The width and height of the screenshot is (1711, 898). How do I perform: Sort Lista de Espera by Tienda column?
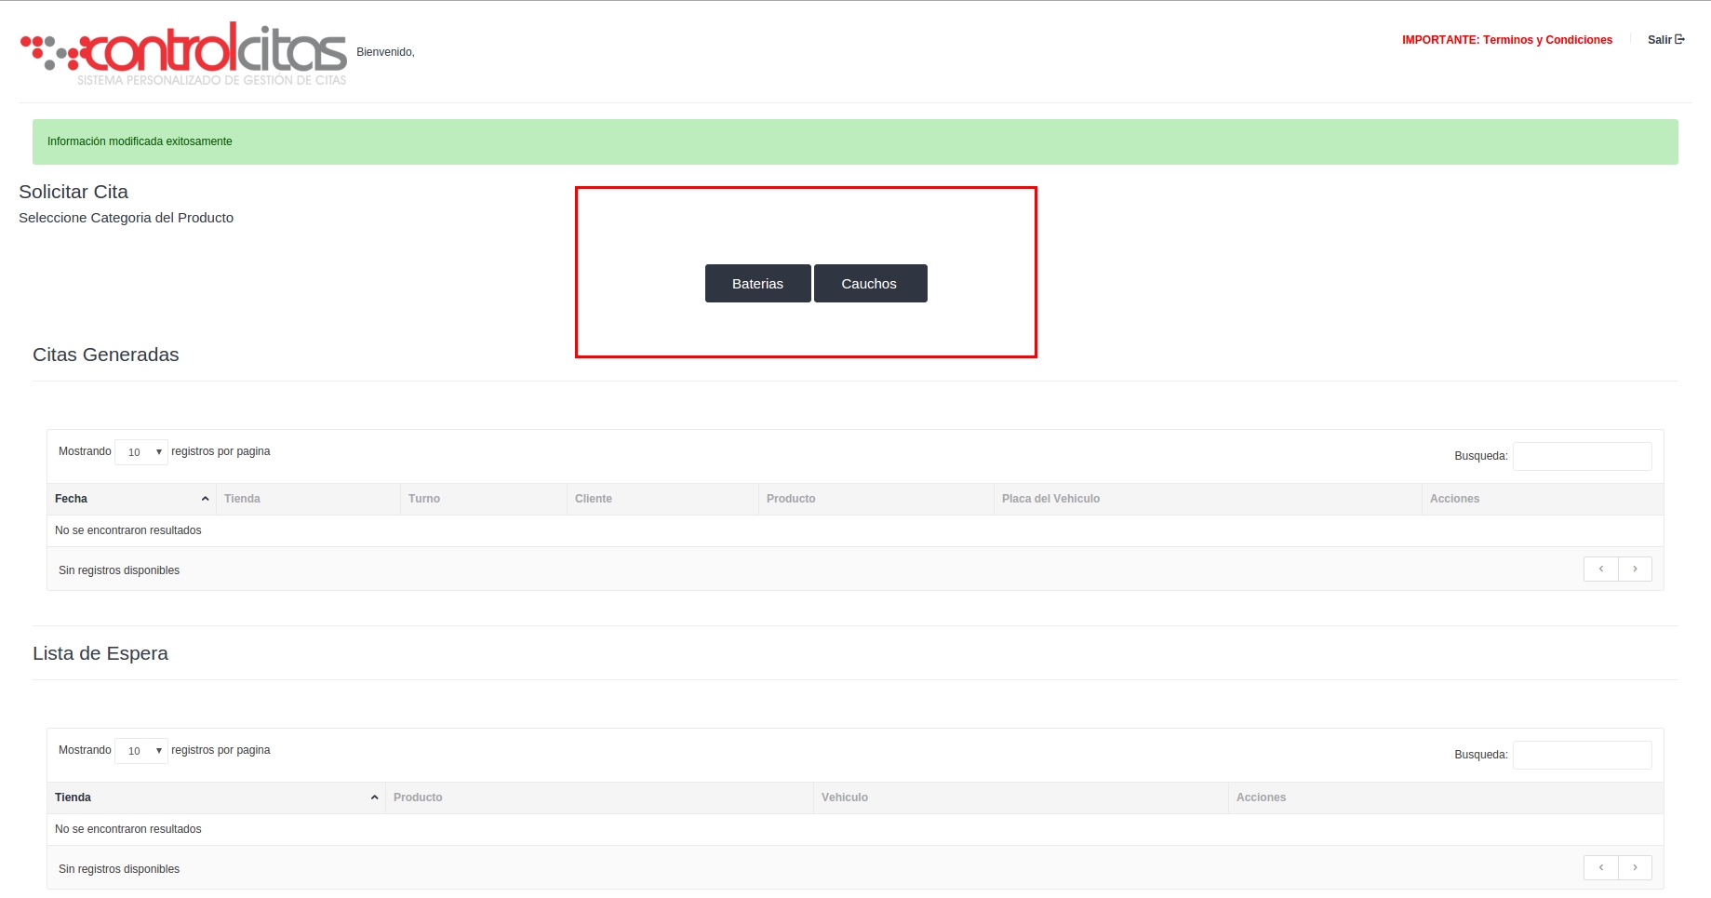pyautogui.click(x=216, y=797)
